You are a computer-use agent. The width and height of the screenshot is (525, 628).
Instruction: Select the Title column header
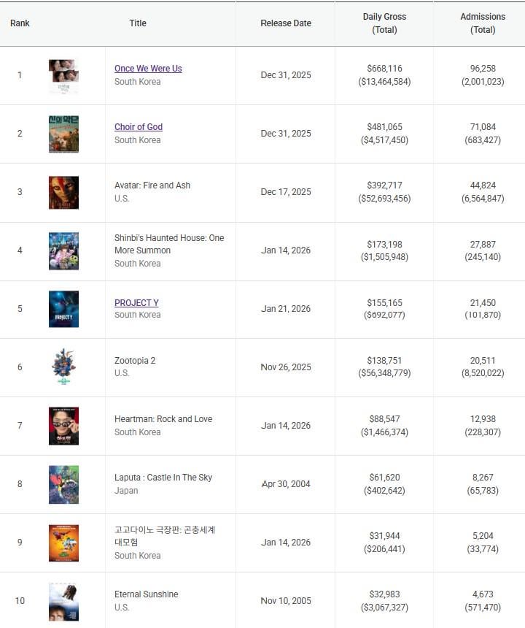click(x=138, y=23)
